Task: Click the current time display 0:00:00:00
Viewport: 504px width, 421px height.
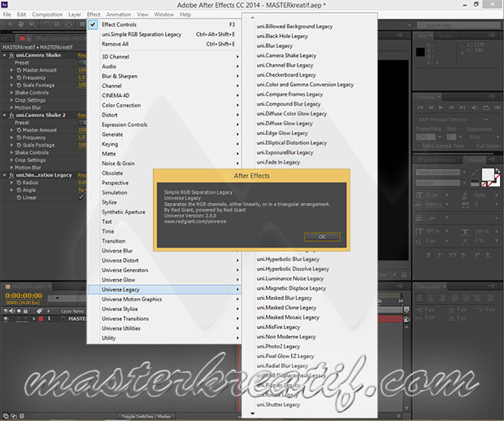Action: (24, 296)
